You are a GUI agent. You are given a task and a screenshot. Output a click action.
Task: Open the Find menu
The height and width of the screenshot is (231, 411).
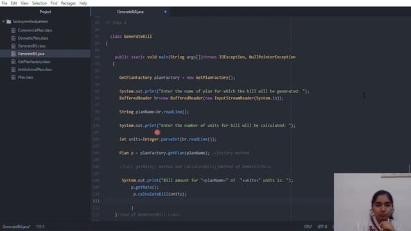[x=54, y=3]
